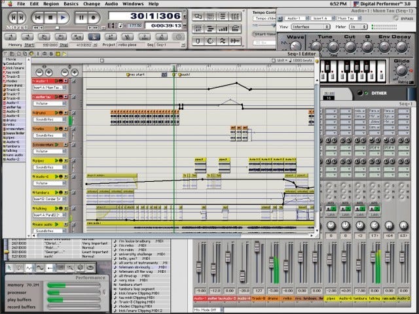Open the File menu

pos(21,4)
